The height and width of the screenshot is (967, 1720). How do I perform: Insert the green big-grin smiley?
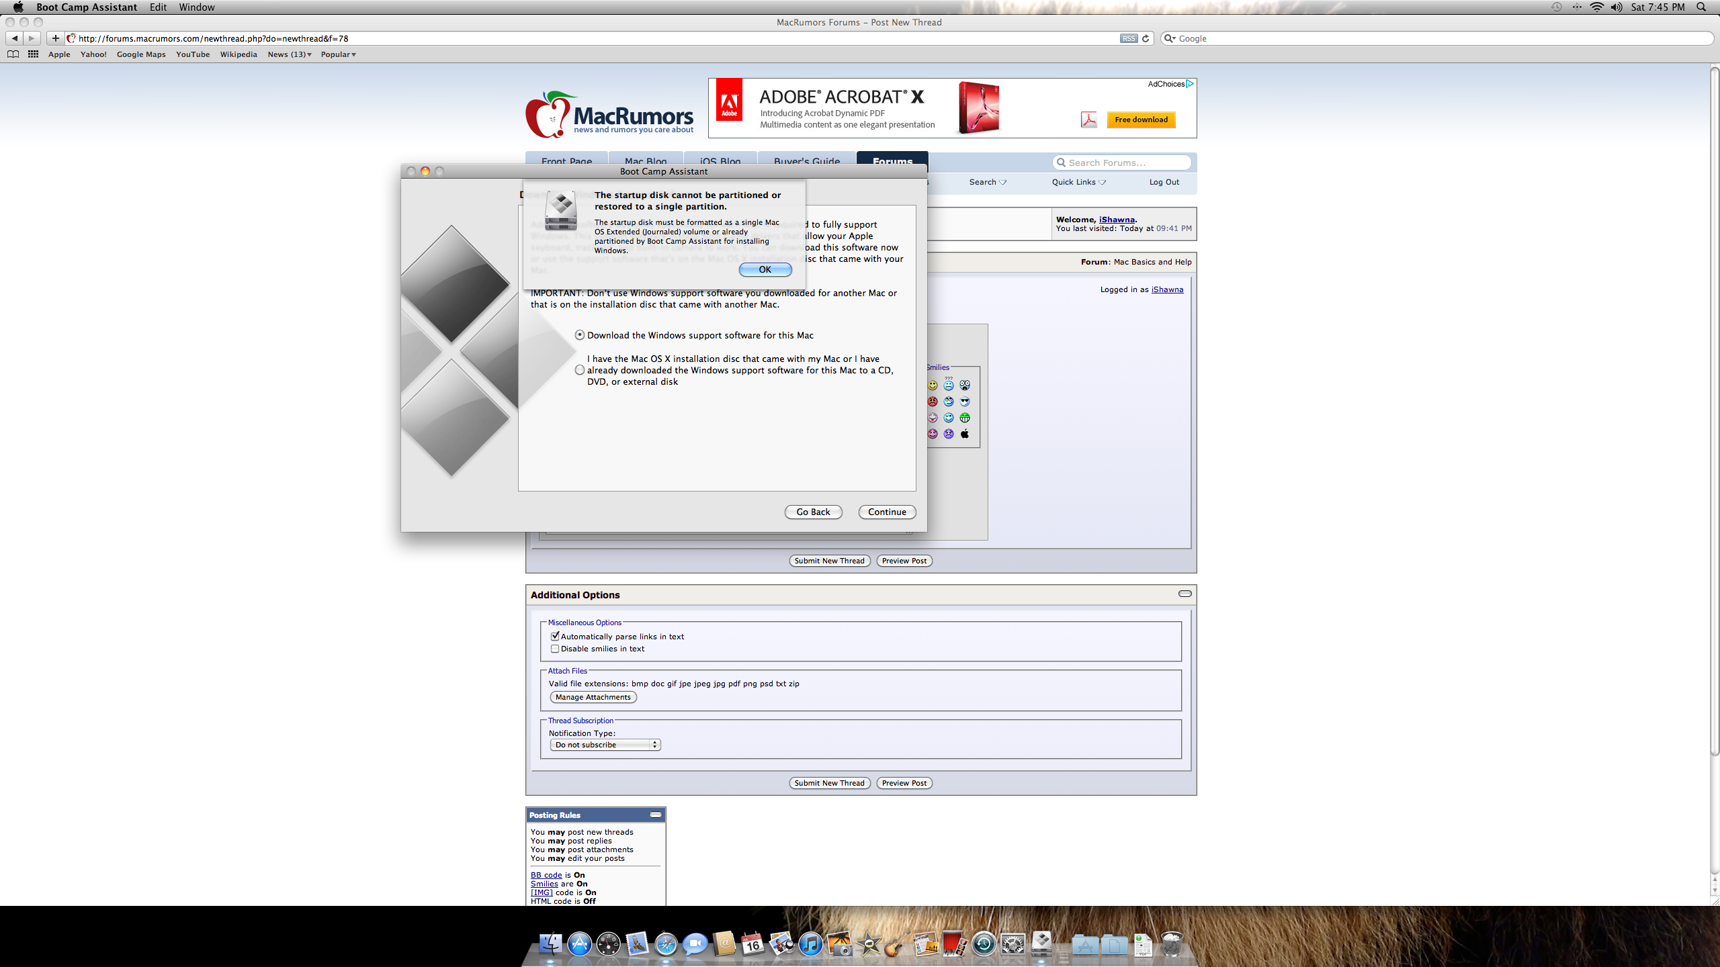click(x=965, y=418)
